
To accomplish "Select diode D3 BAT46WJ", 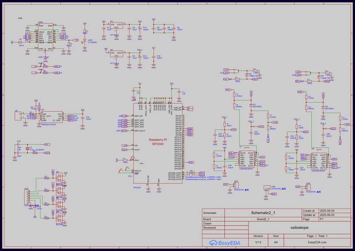I will click(323, 108).
